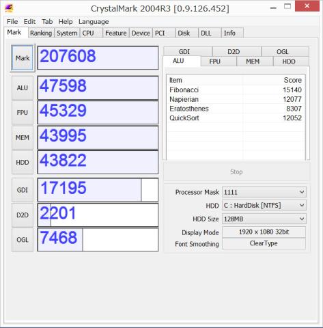Expand the HDD Size dropdown
This screenshot has width=323, height=328.
tap(264, 219)
